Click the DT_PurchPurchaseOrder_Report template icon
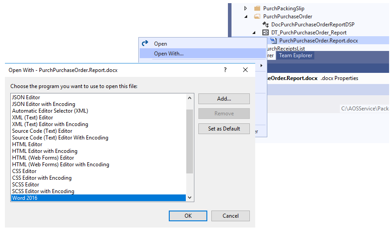 click(x=266, y=33)
